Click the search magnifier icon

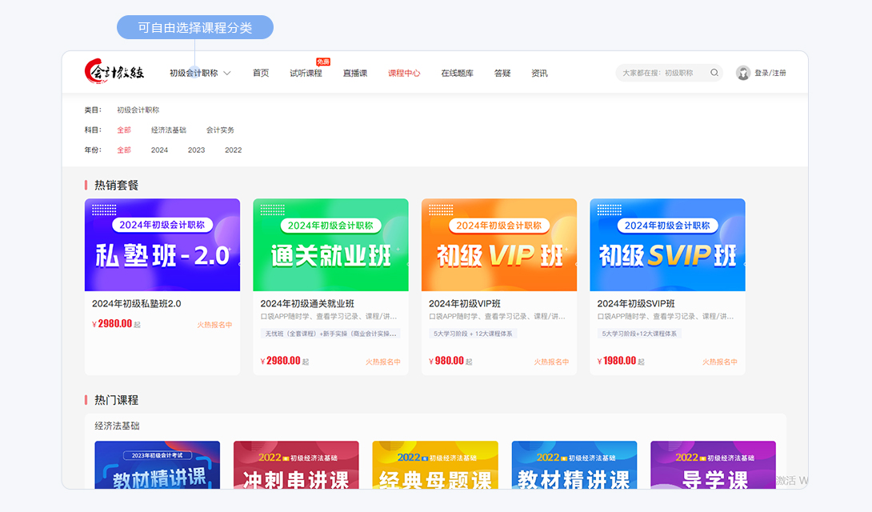[714, 73]
